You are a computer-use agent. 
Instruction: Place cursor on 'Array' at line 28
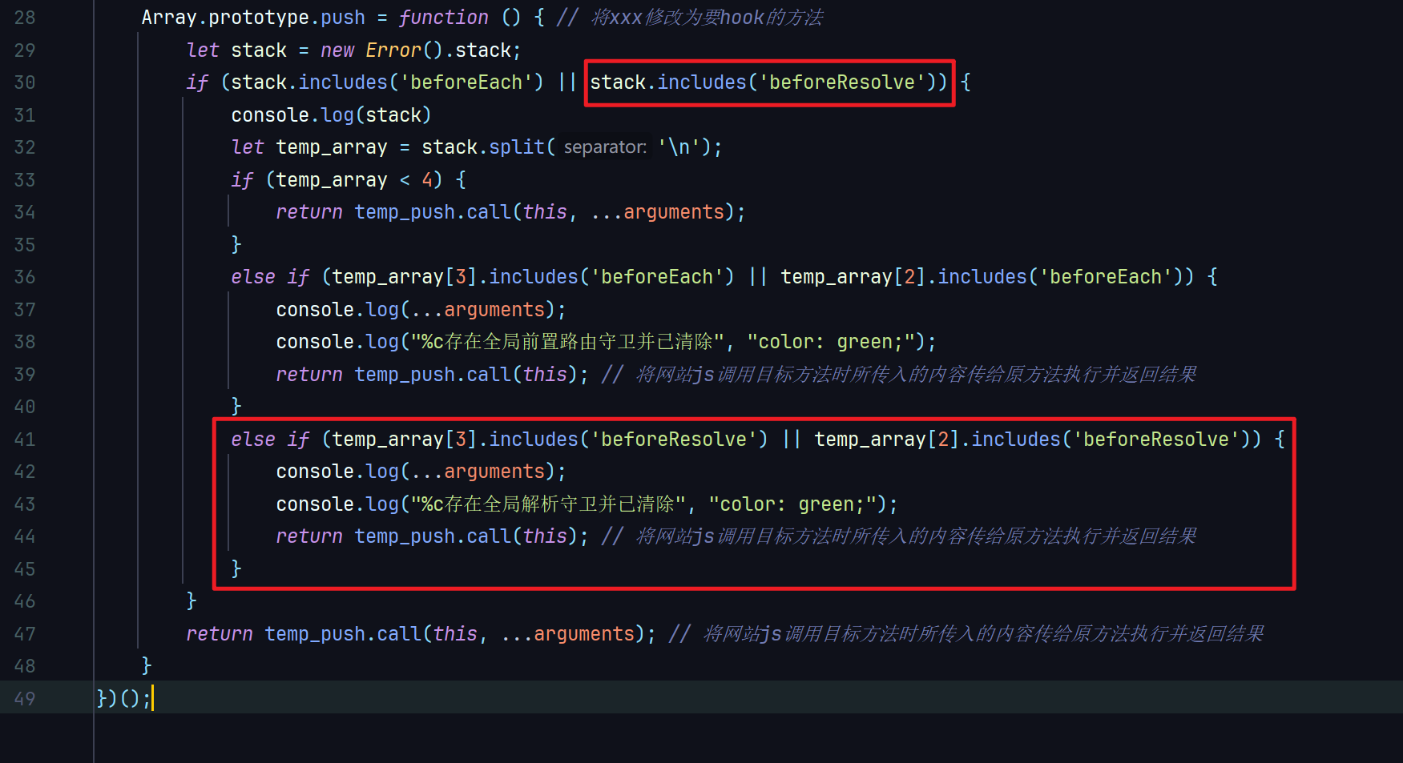[168, 18]
